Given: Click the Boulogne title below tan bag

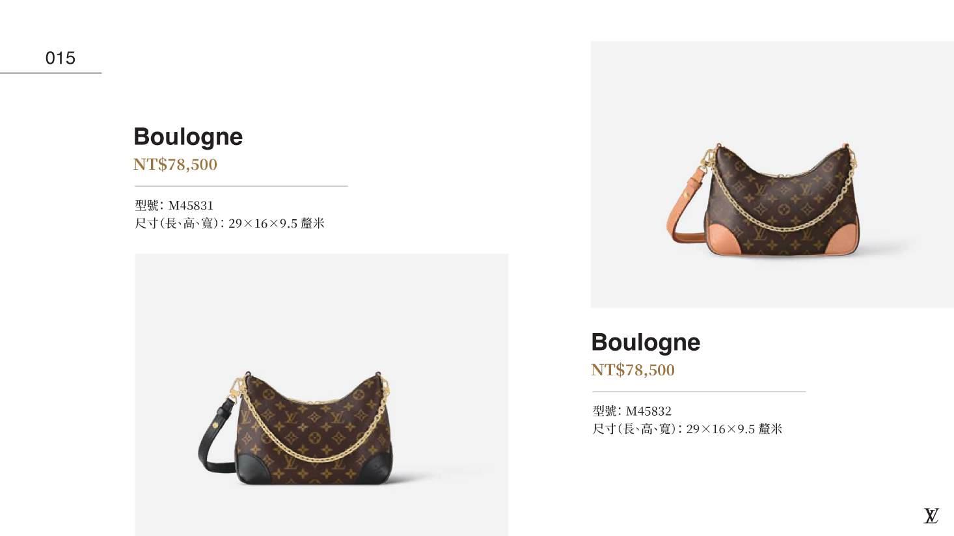Looking at the screenshot, I should 646,342.
